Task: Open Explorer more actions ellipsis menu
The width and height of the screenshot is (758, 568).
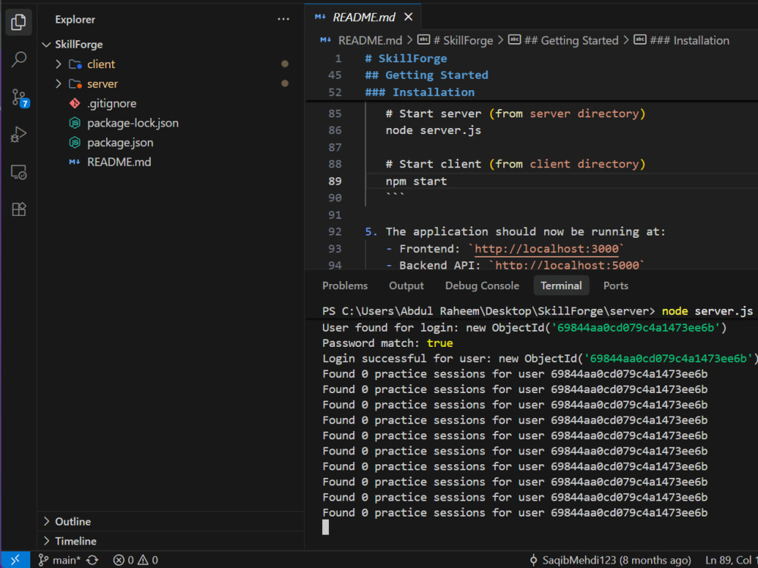Action: (x=283, y=20)
